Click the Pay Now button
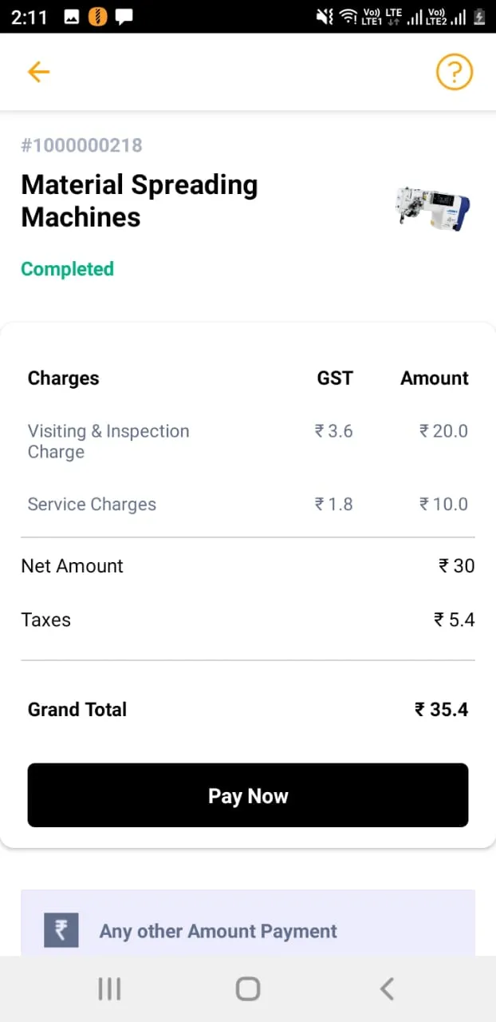This screenshot has height=1022, width=496. 248,795
